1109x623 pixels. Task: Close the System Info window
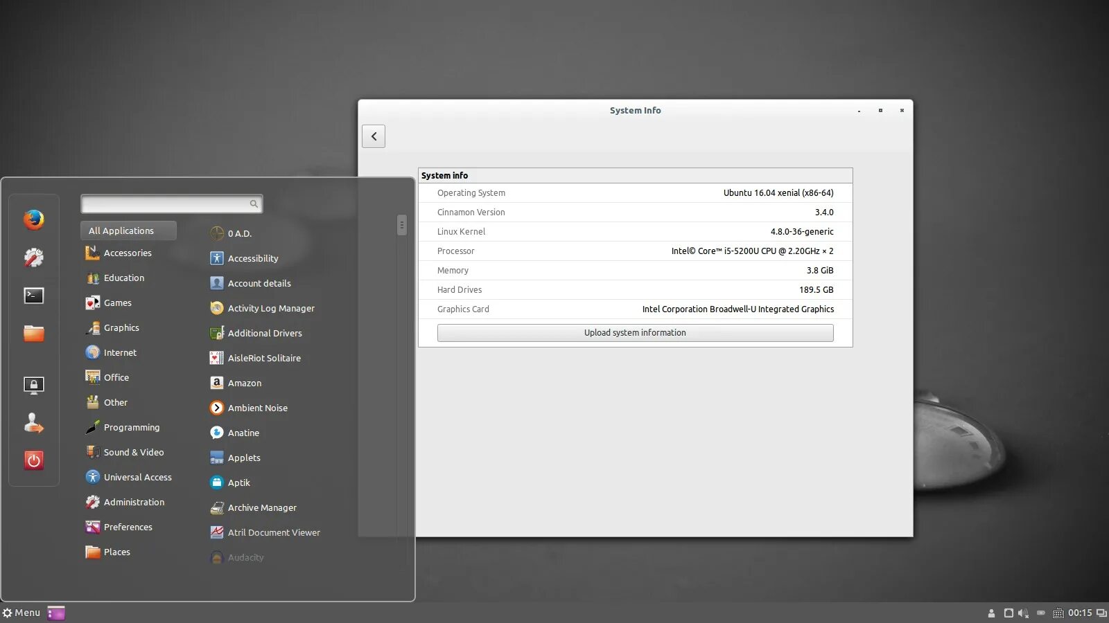point(902,111)
